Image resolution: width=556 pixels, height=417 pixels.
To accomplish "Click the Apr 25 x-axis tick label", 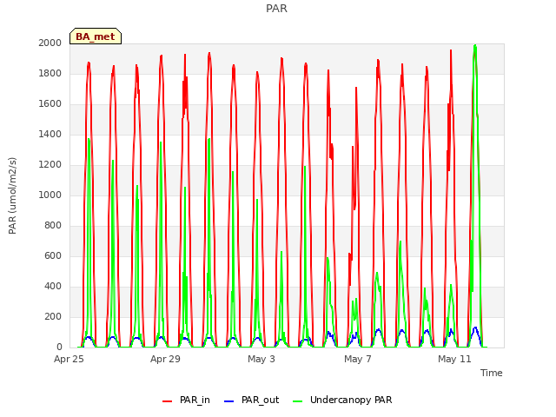I will click(x=69, y=359).
